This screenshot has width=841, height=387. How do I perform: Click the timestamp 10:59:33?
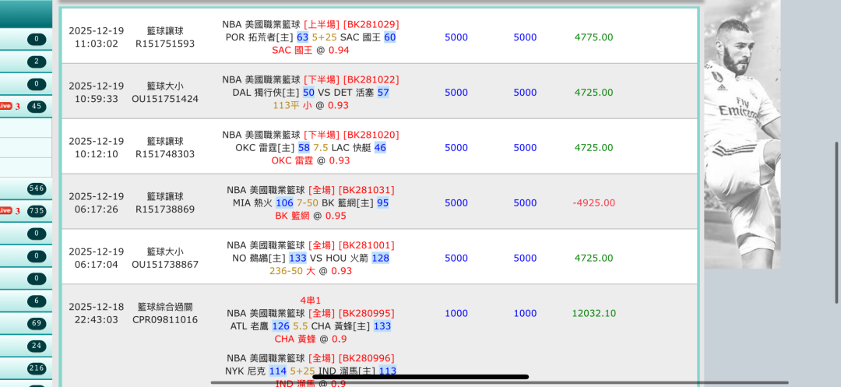[97, 99]
